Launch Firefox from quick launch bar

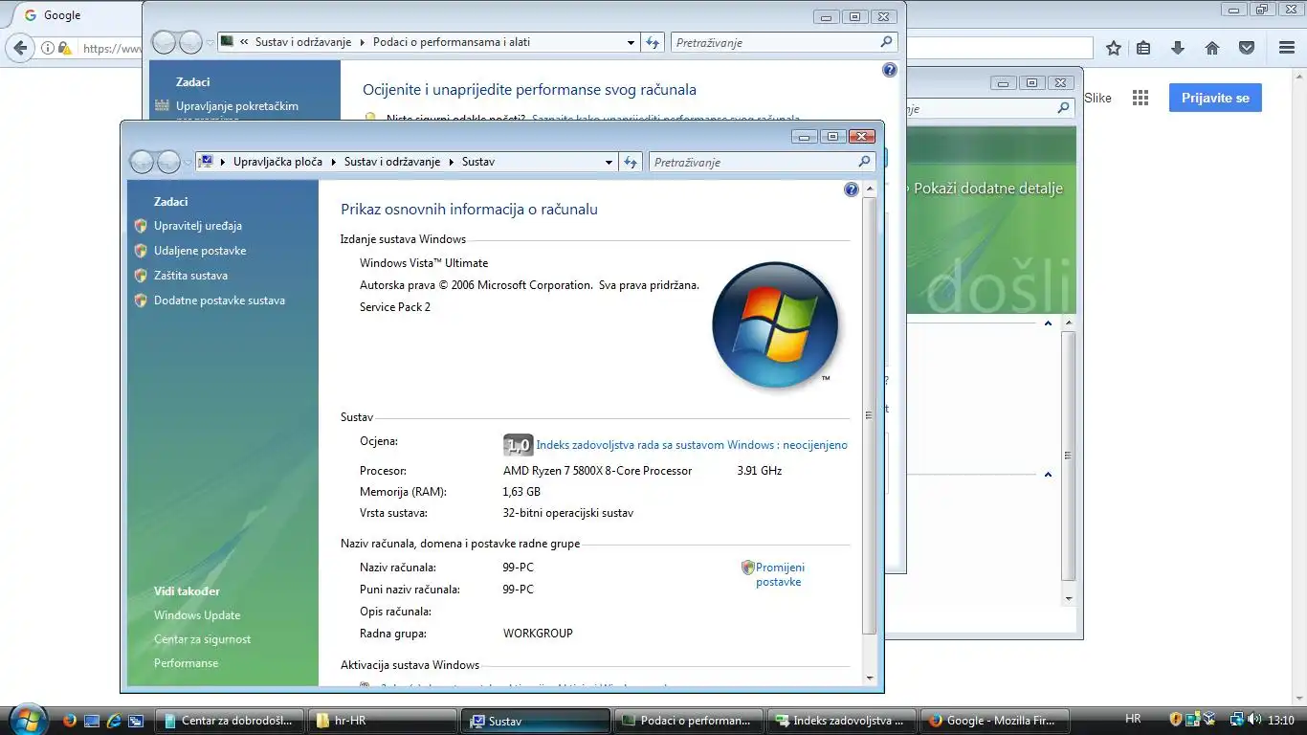point(69,721)
